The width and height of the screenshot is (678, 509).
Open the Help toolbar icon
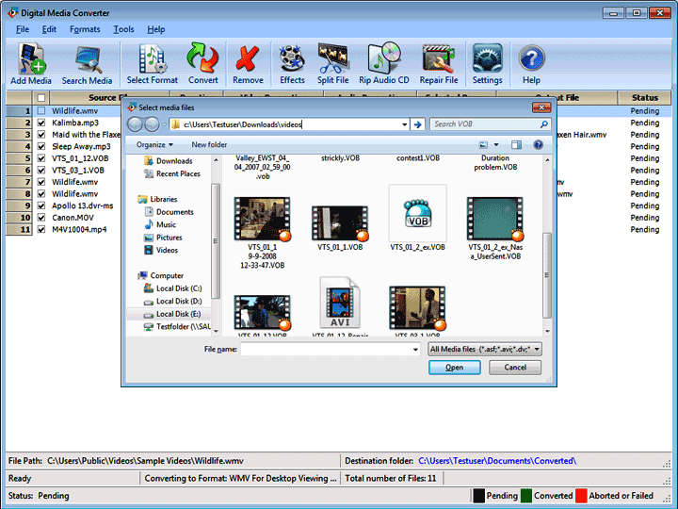coord(531,64)
